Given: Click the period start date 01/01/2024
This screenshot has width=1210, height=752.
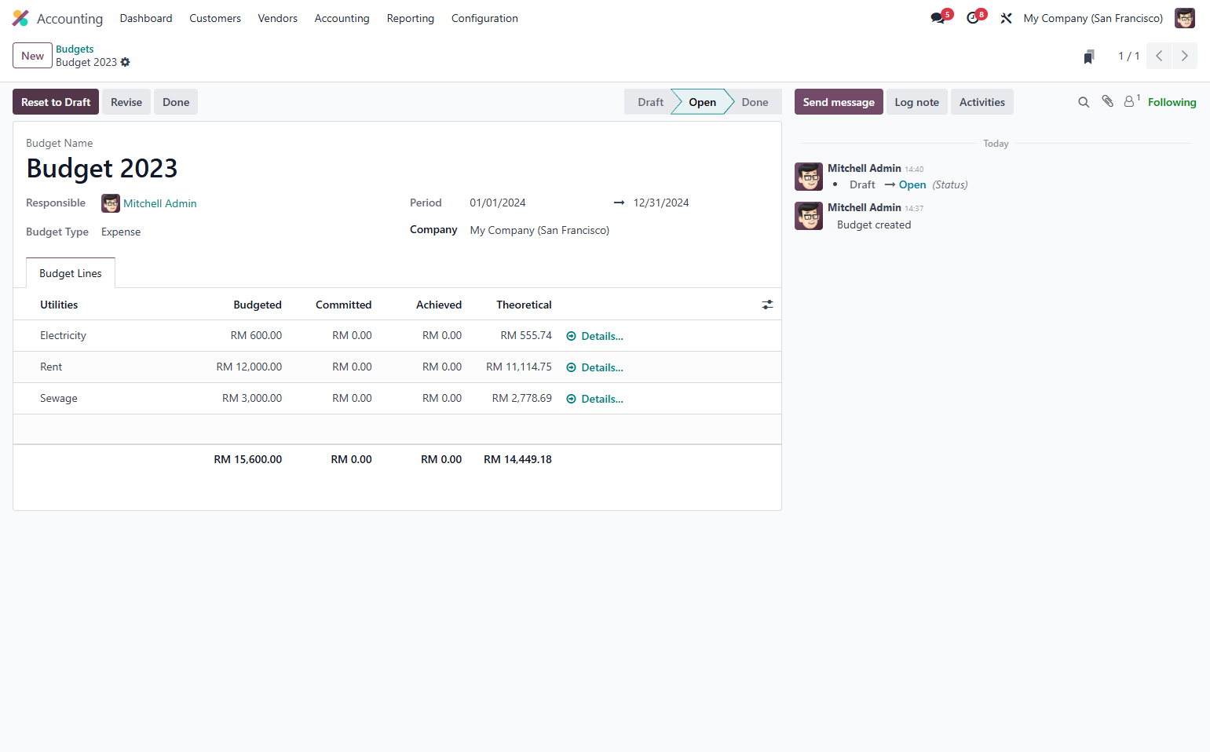Looking at the screenshot, I should (x=498, y=203).
